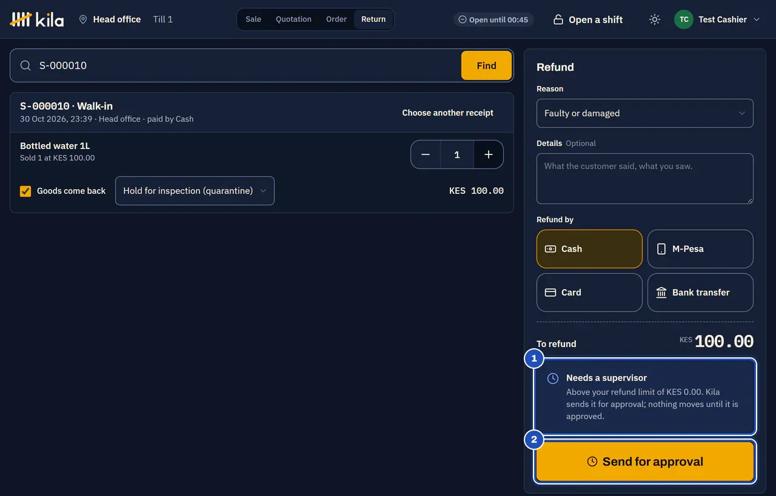
Task: Click Send for approval button
Action: (x=645, y=461)
